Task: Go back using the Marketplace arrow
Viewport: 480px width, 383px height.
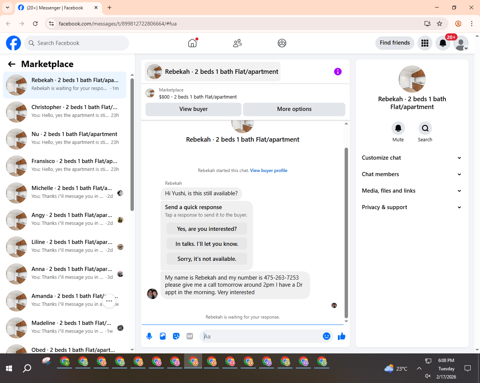Action: (x=12, y=64)
